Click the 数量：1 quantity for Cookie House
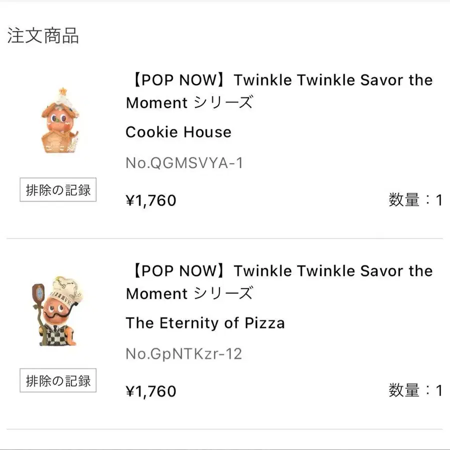Viewport: 450px width, 450px height. click(x=415, y=200)
